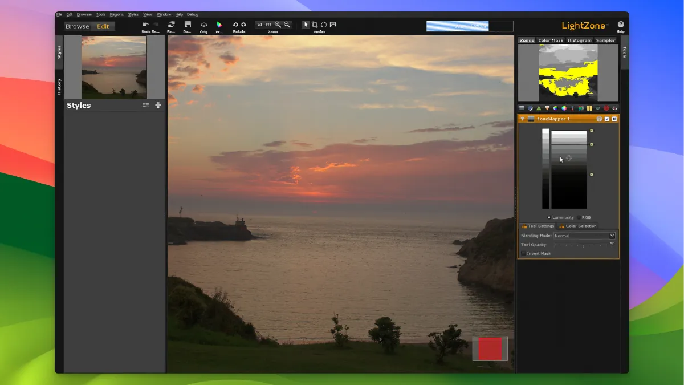Select the RGB radio button
This screenshot has width=684, height=385.
[x=579, y=217]
